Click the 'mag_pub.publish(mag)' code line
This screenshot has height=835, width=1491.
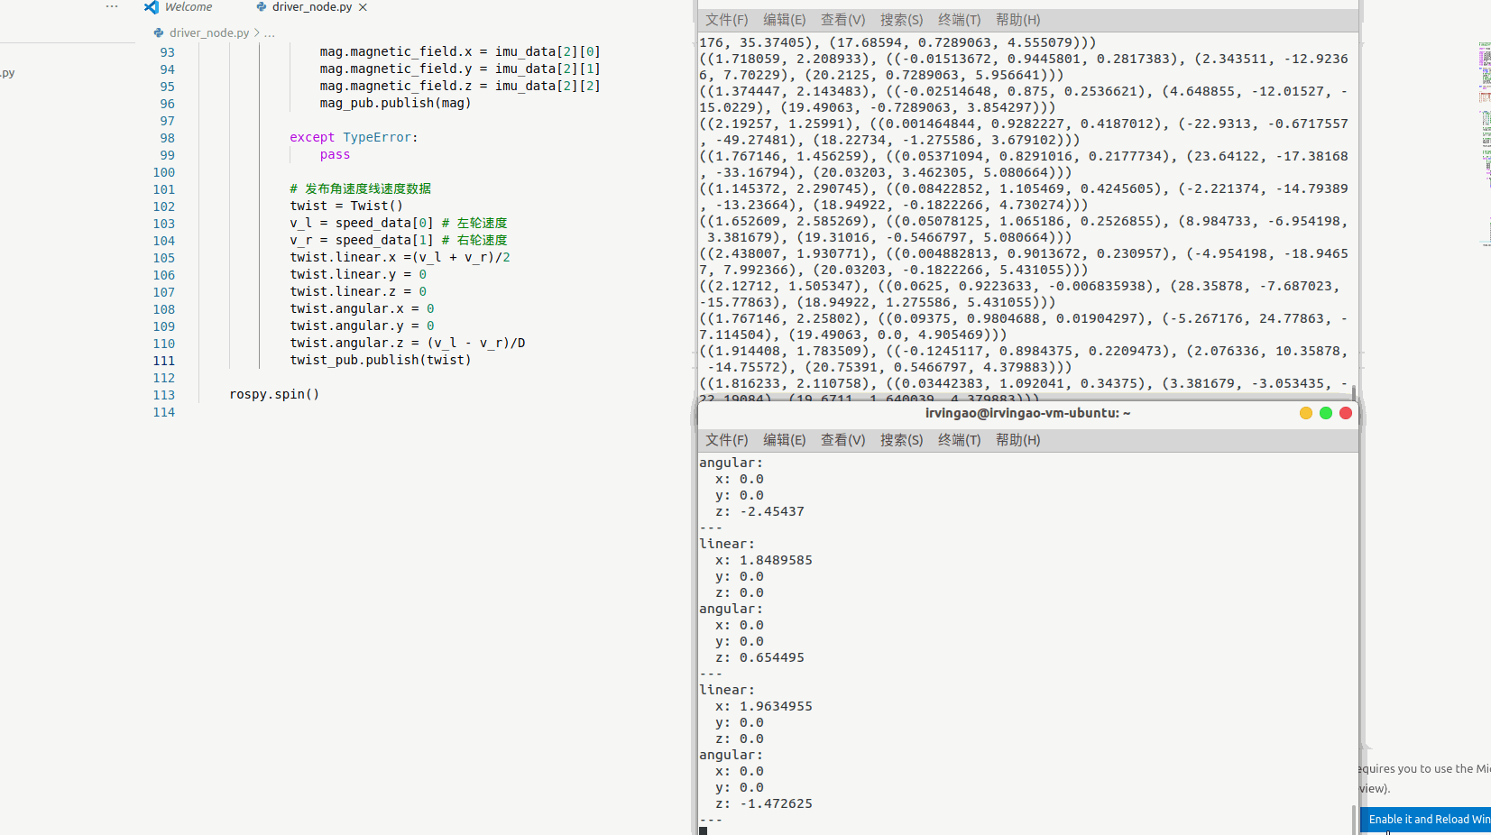point(395,103)
